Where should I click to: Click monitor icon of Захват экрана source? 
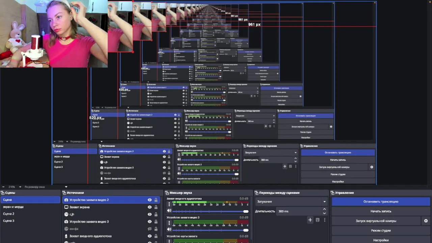[x=66, y=207]
